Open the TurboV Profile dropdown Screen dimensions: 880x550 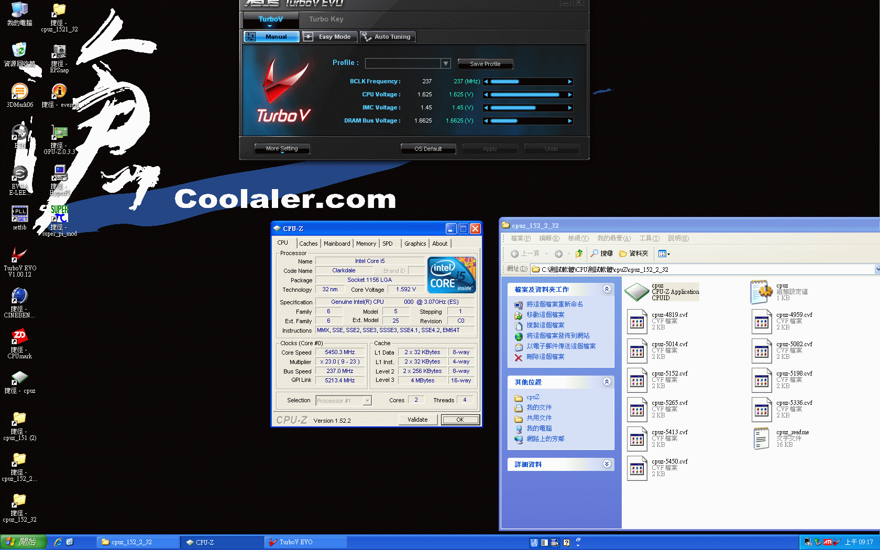tap(445, 63)
